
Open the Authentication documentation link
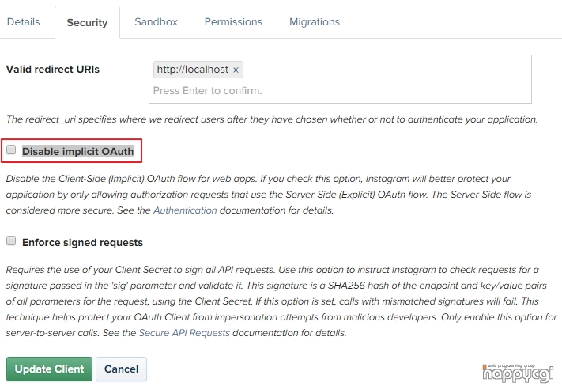pos(185,210)
